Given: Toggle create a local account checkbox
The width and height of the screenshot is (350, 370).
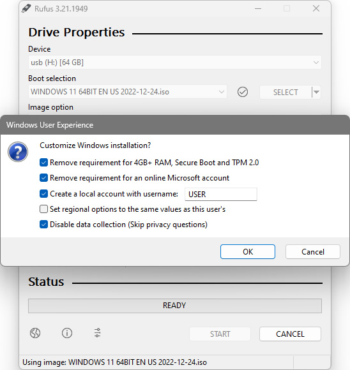Looking at the screenshot, I should click(x=43, y=194).
